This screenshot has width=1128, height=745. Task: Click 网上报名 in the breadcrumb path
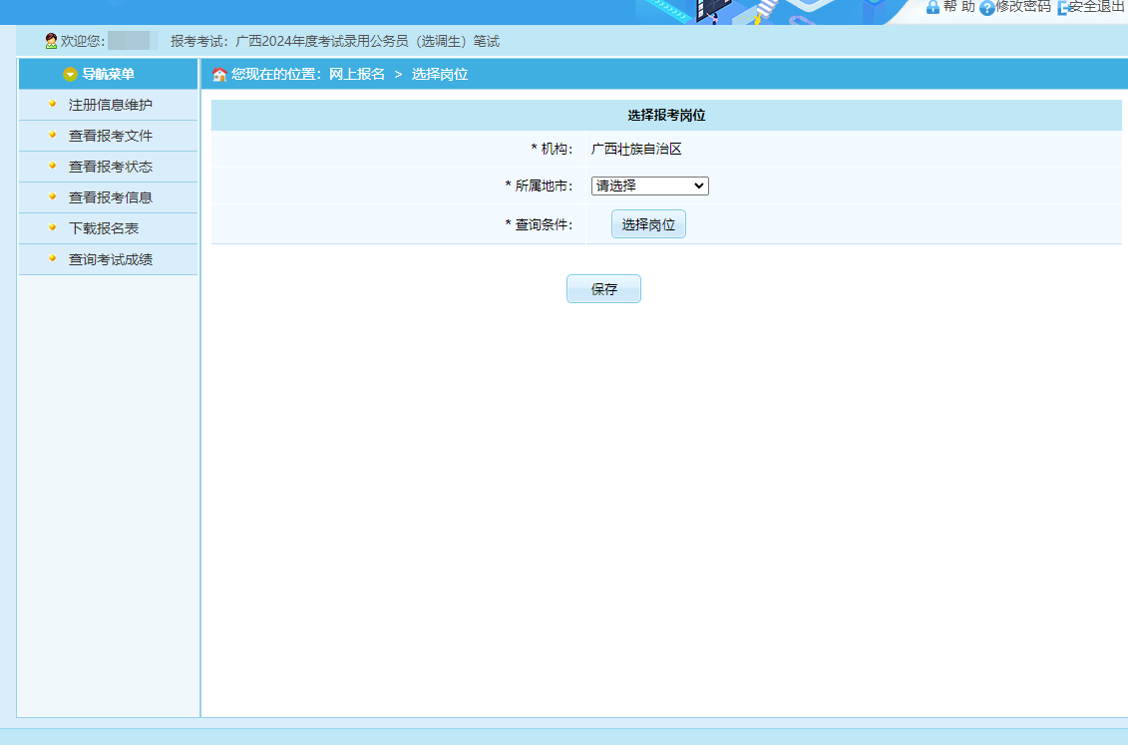point(357,75)
